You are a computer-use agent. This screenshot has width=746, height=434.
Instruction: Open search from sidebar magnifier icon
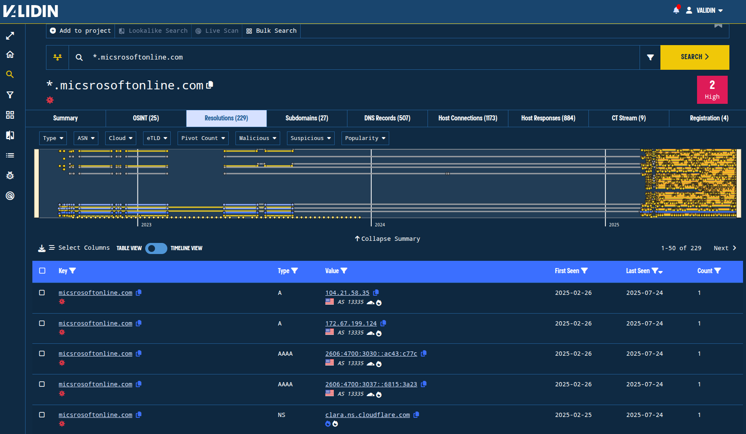10,74
